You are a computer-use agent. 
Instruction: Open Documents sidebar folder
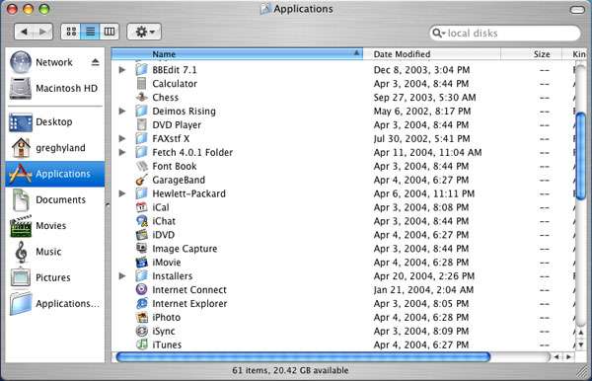pos(54,199)
